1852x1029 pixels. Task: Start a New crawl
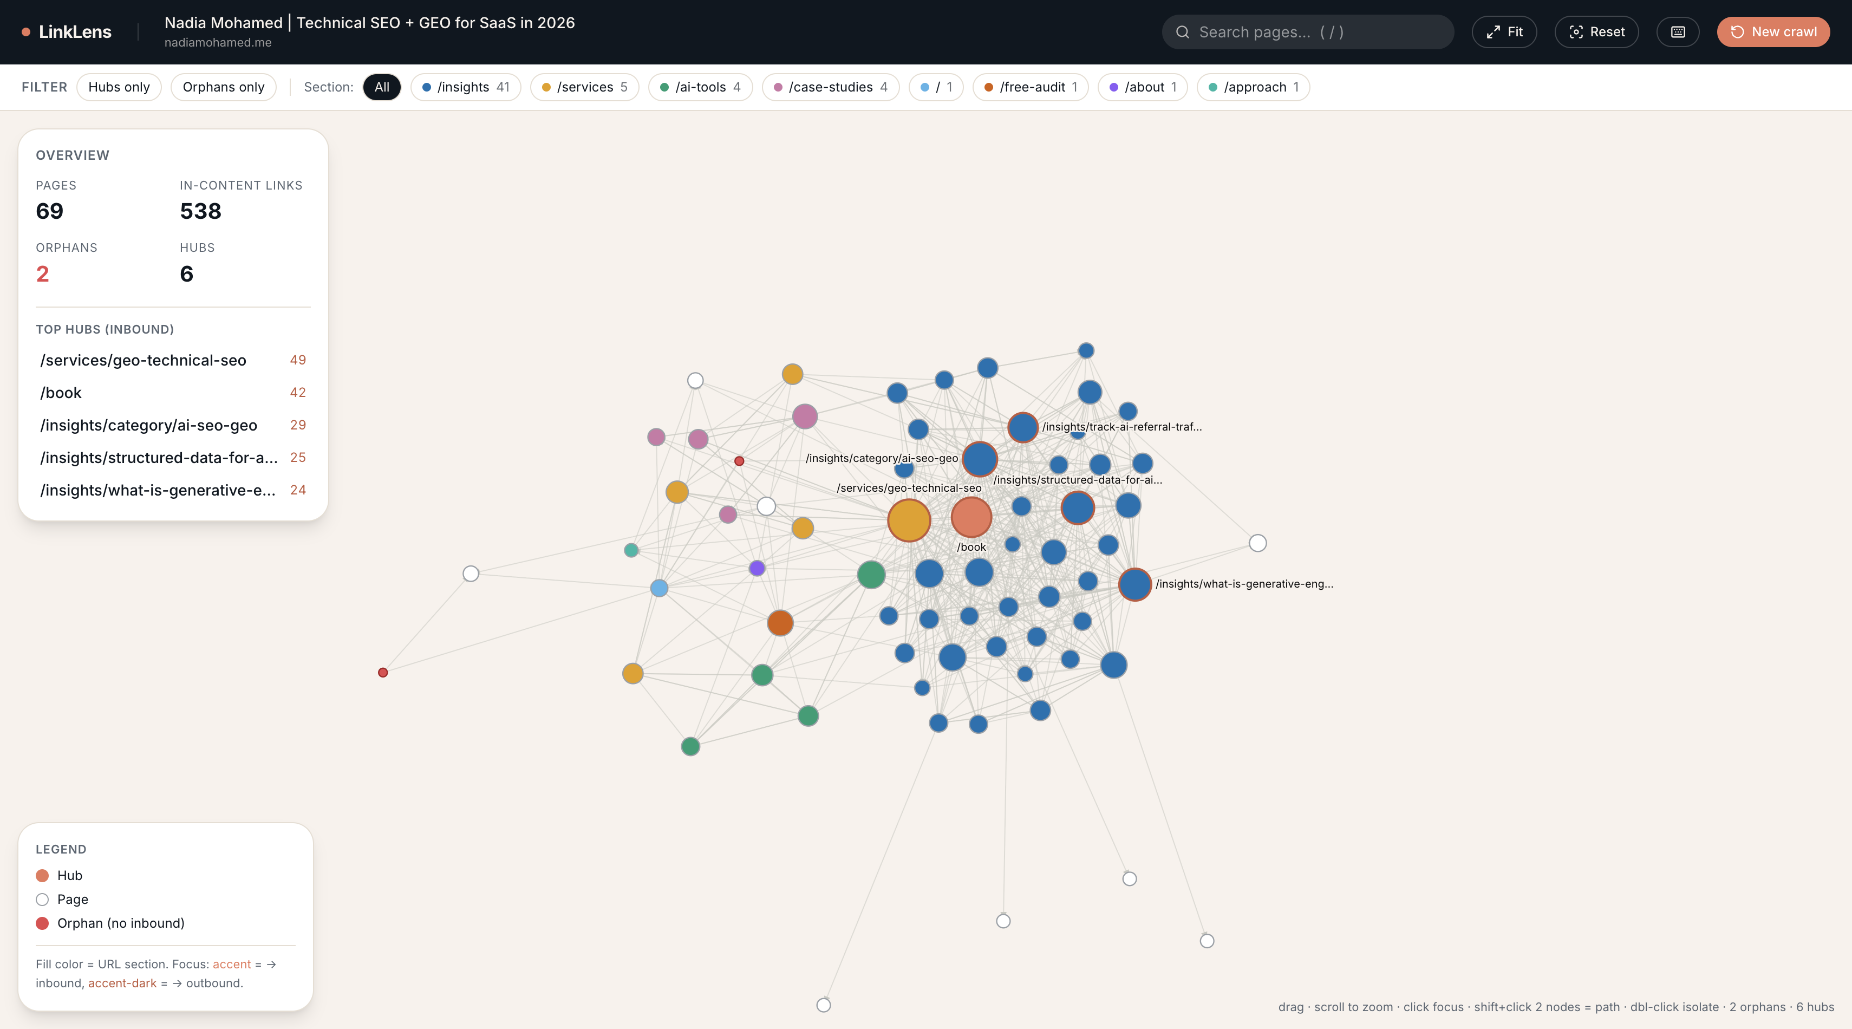pyautogui.click(x=1773, y=31)
